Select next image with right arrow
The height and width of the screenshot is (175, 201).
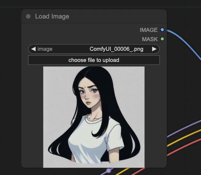coord(154,49)
